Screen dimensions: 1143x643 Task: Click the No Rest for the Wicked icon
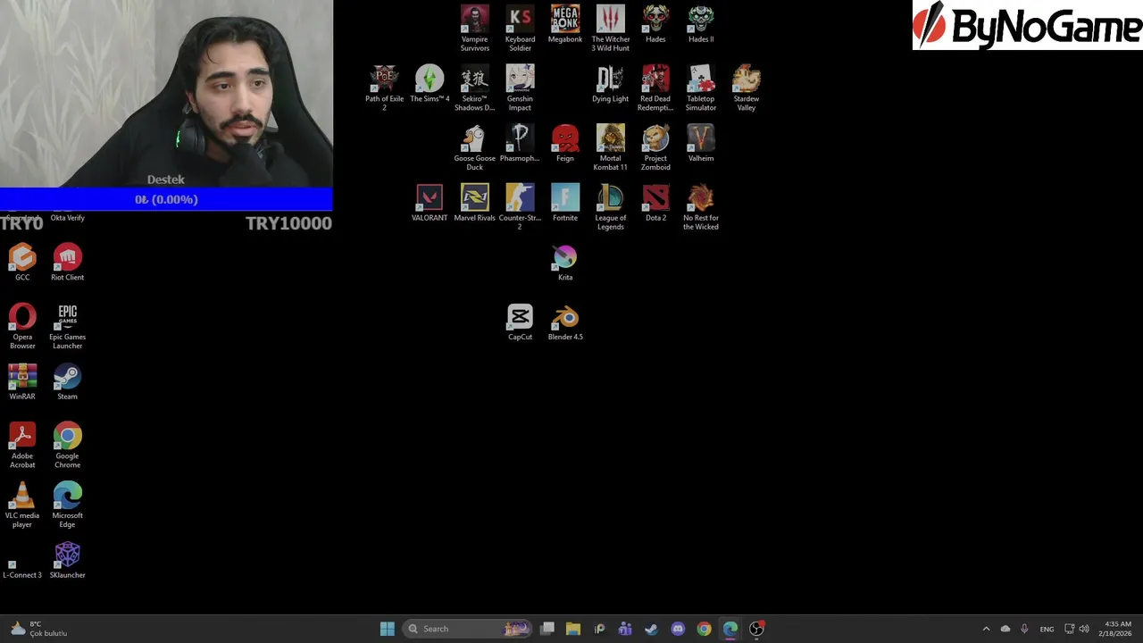pos(701,206)
